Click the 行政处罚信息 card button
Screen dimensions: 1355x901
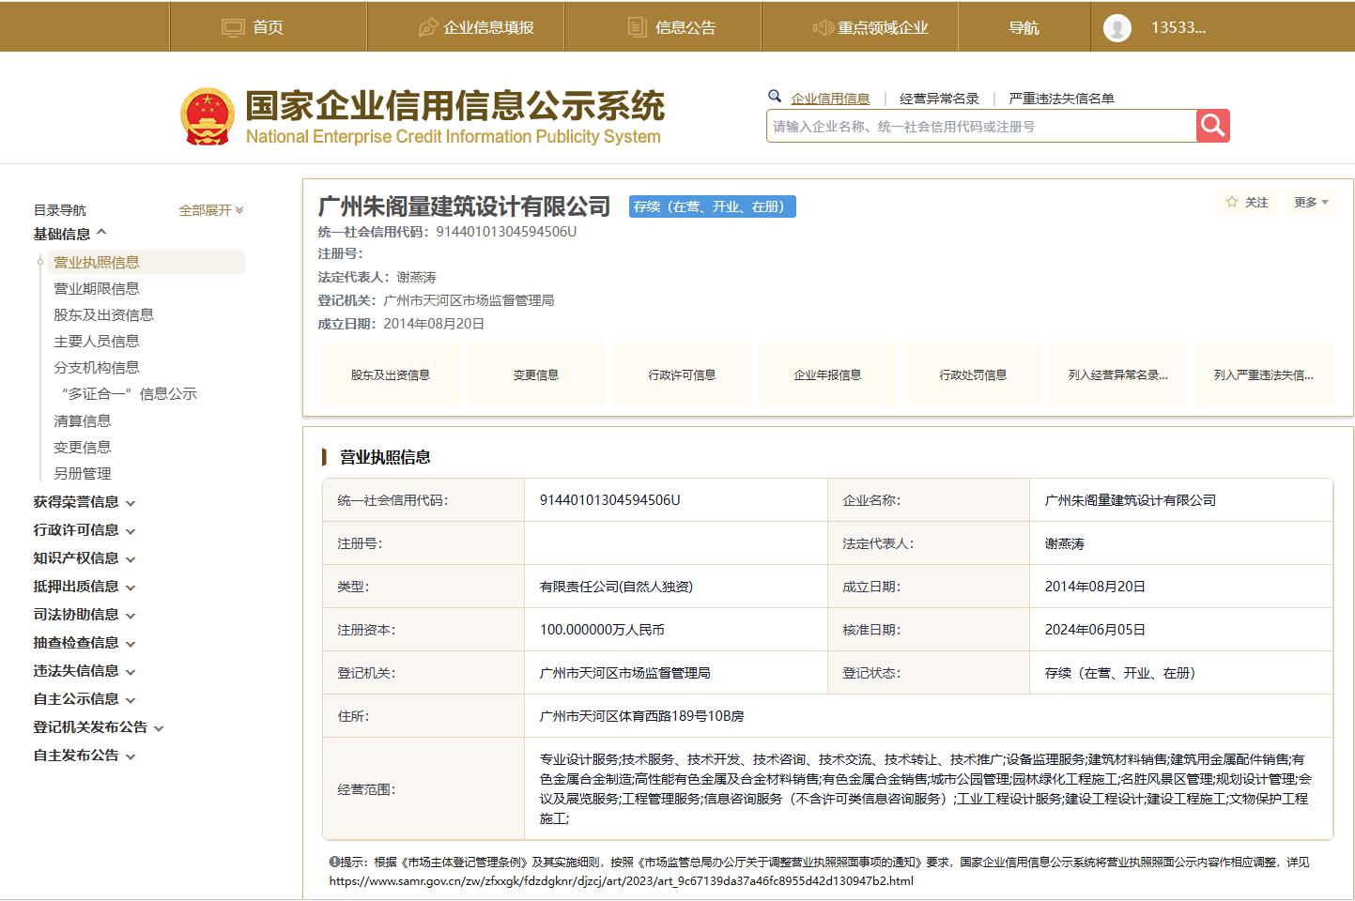click(x=973, y=374)
